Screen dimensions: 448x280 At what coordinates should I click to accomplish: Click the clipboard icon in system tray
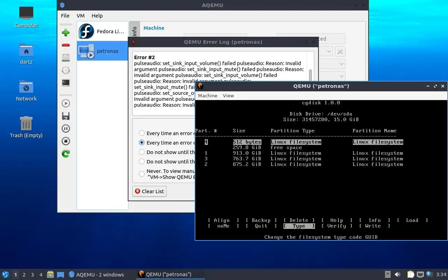(411, 274)
